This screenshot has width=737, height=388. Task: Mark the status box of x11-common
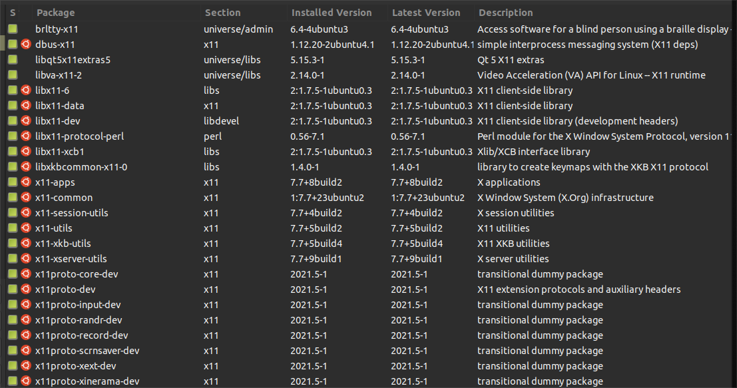[x=13, y=197]
